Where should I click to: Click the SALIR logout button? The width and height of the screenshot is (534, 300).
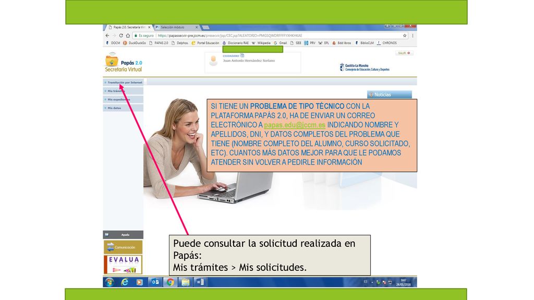[404, 53]
